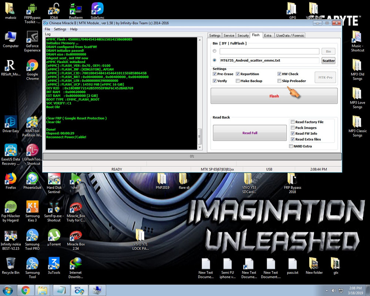Open the PNP2019 folder on desktop

(162, 181)
